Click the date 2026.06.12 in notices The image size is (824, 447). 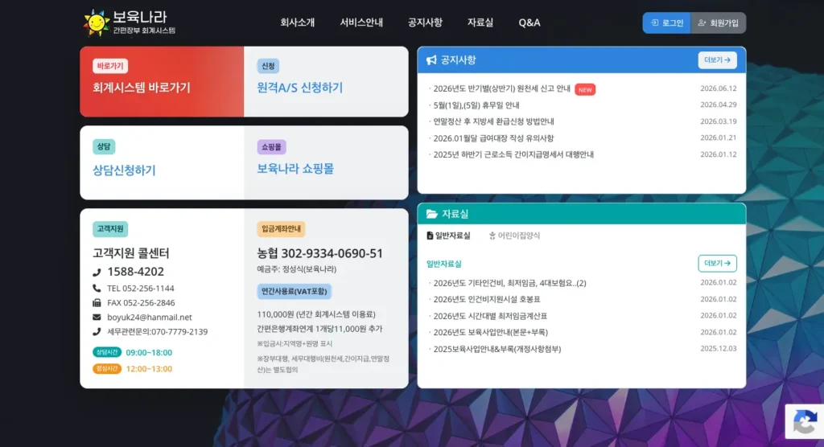pyautogui.click(x=719, y=88)
